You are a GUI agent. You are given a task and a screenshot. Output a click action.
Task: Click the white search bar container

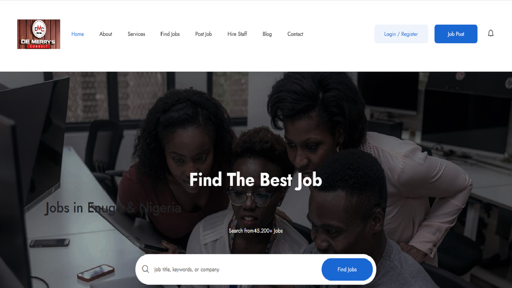(x=256, y=269)
